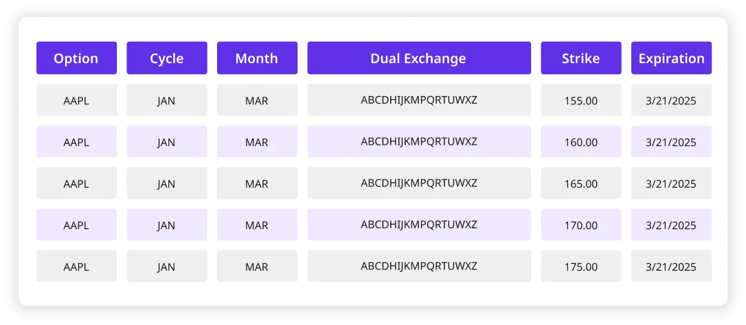The image size is (746, 325).
Task: Select the 170.00 strike cell
Action: click(x=581, y=224)
